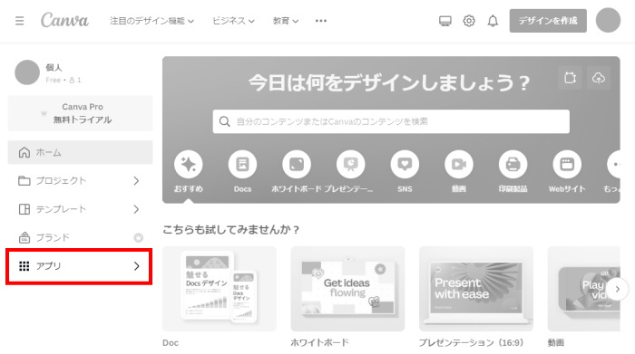Open テンプレート in sidebar

80,209
